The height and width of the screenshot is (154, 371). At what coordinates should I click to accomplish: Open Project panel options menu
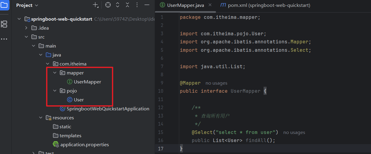[137, 5]
